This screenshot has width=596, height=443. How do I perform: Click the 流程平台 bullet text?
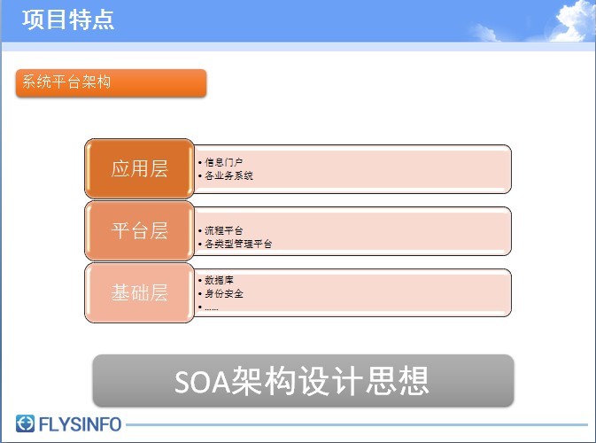(223, 229)
